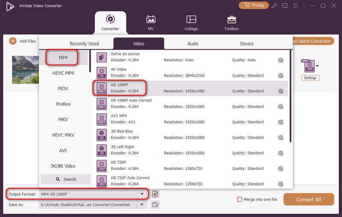Click the format category list scrollbar
Viewport: 342px width, 217px height.
pyautogui.click(x=90, y=61)
